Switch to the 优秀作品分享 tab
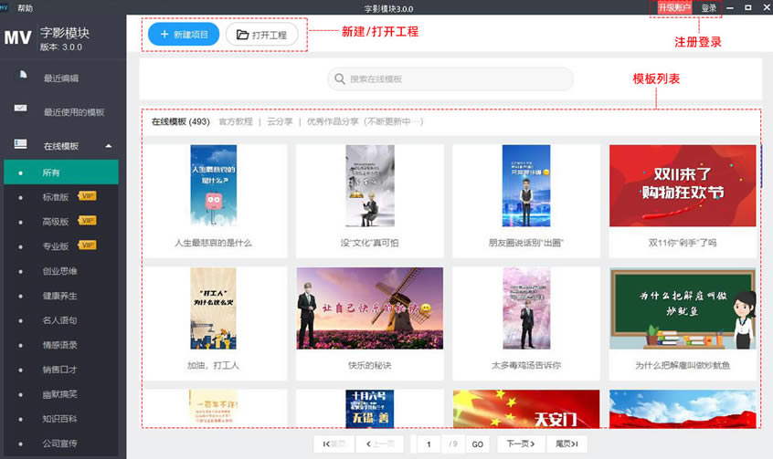Image resolution: width=773 pixels, height=459 pixels. click(333, 121)
